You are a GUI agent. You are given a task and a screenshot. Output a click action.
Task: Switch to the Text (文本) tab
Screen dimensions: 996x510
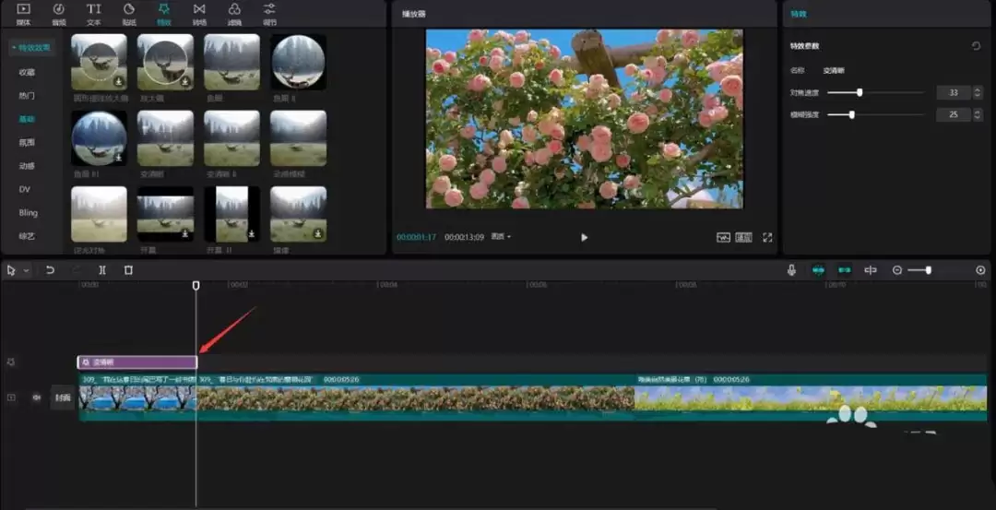(x=93, y=12)
